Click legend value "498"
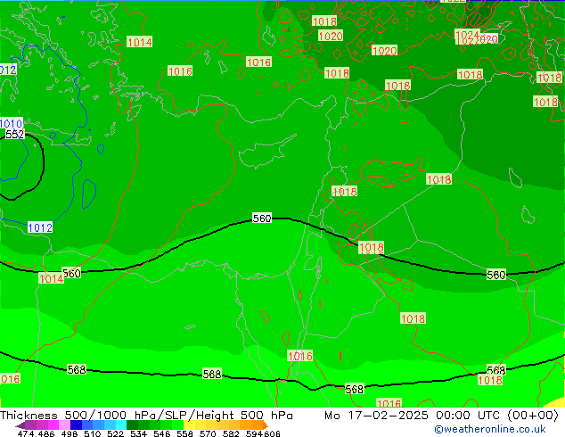 click(x=70, y=433)
